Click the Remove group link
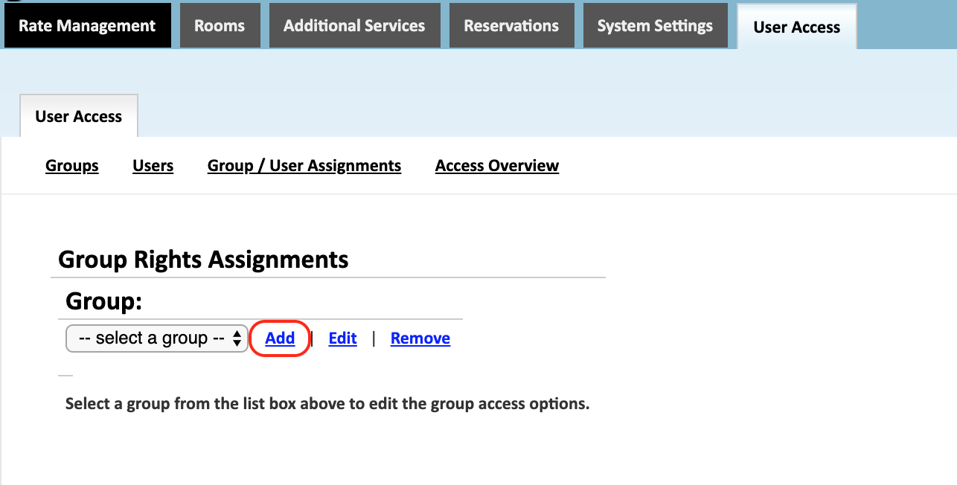 tap(420, 338)
